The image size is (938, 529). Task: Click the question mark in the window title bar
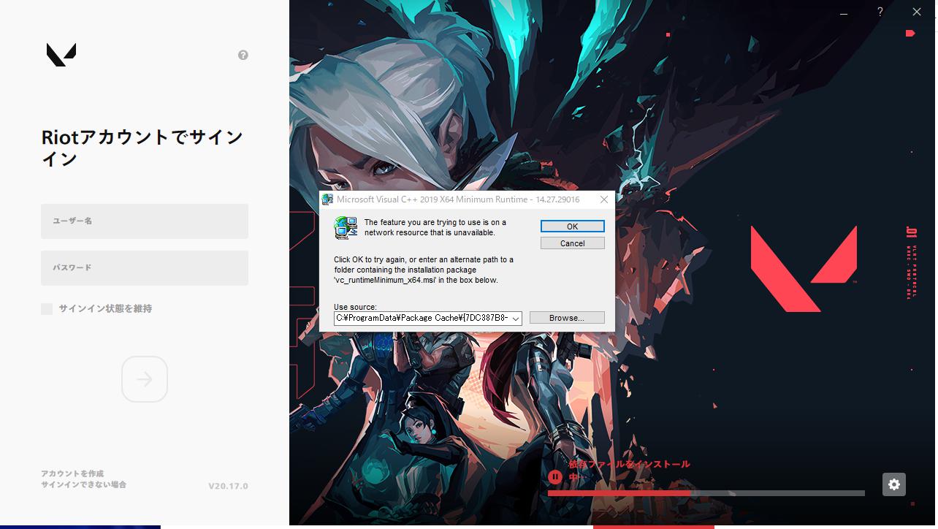tap(880, 12)
